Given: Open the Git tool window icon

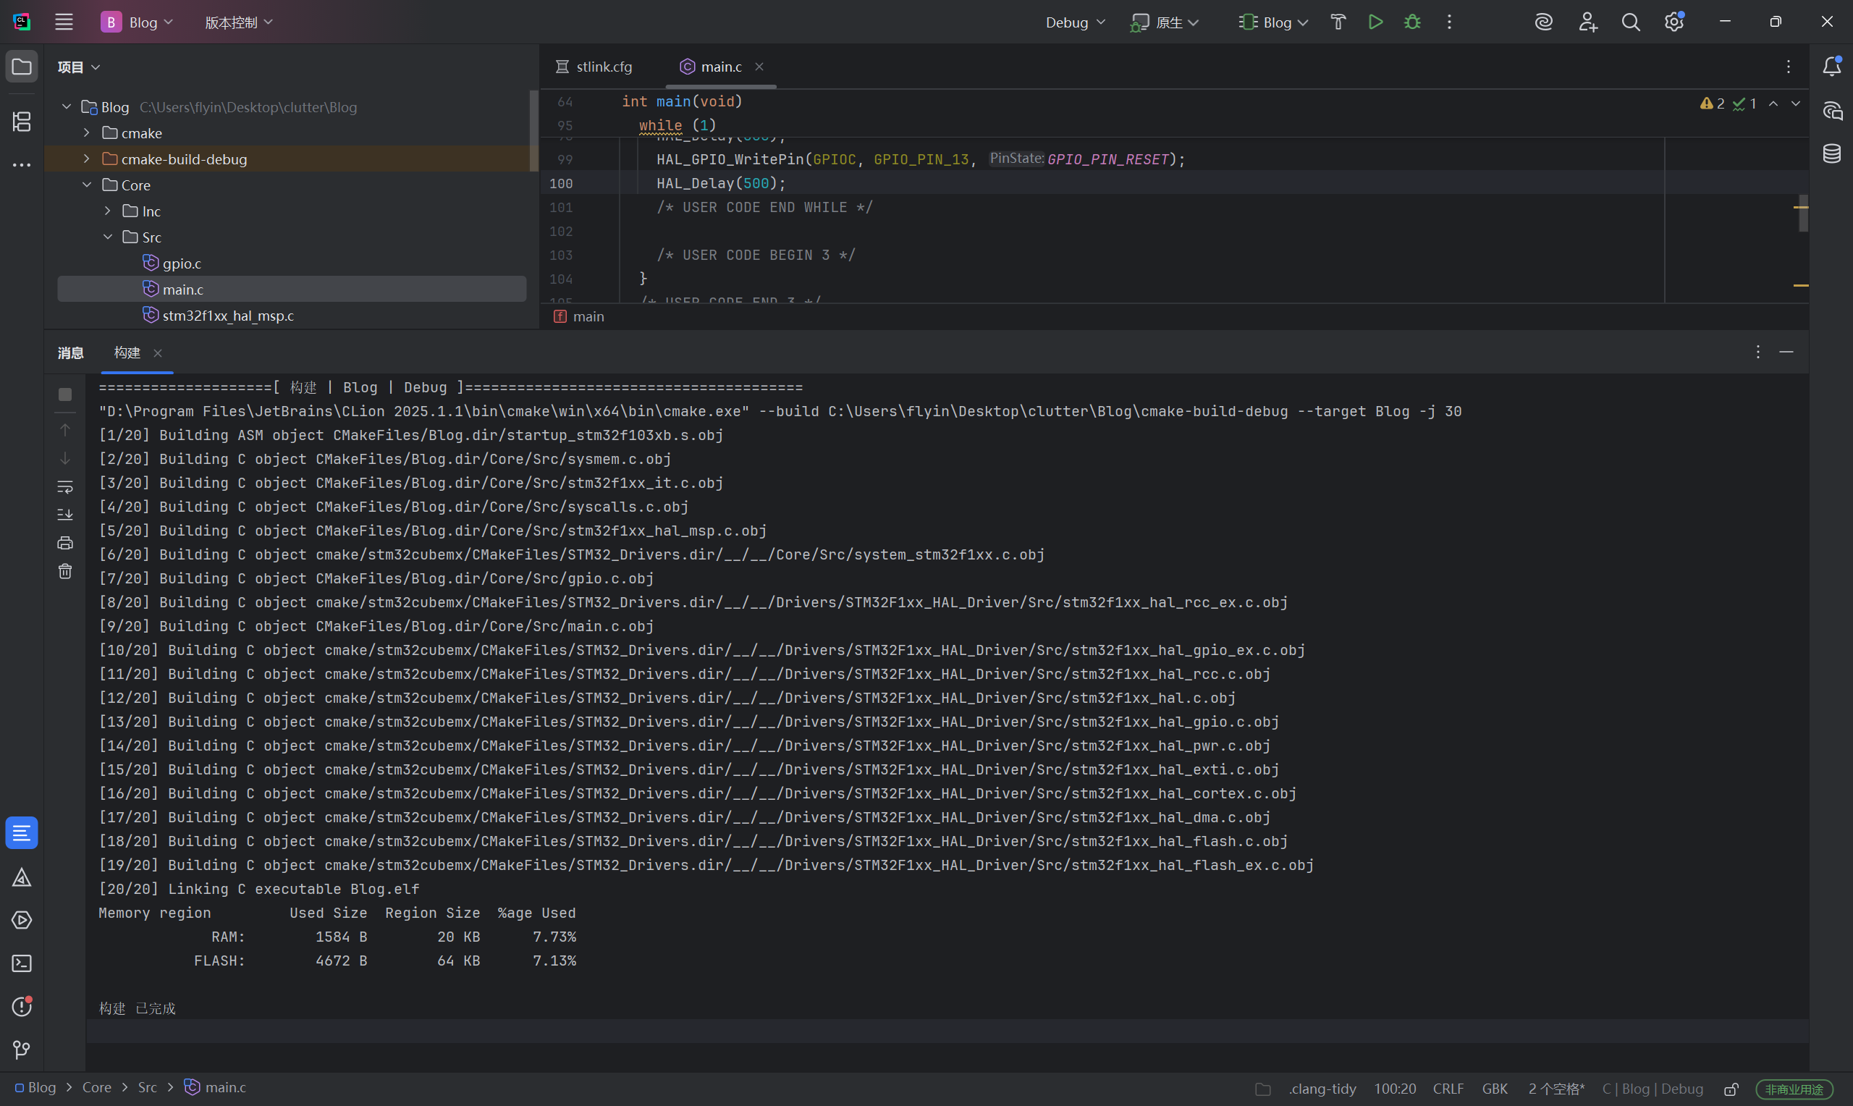Looking at the screenshot, I should click(x=22, y=1050).
